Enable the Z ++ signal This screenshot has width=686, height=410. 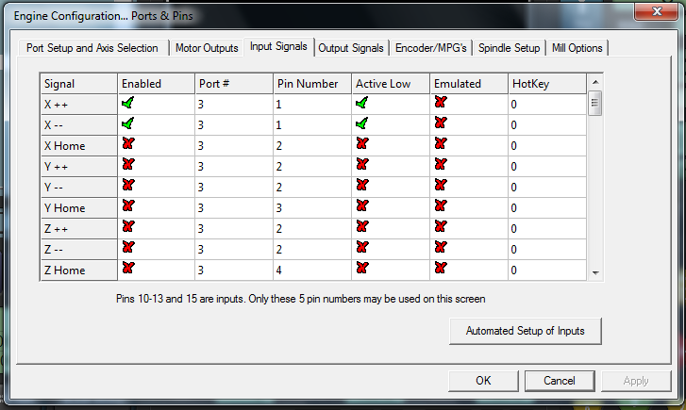pyautogui.click(x=128, y=226)
